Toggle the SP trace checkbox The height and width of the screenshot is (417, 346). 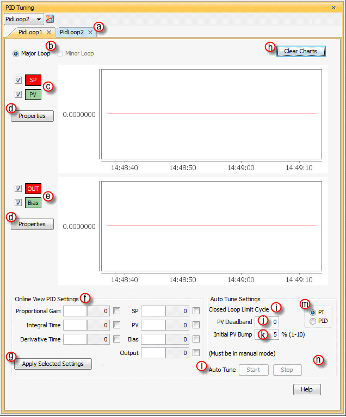[18, 80]
